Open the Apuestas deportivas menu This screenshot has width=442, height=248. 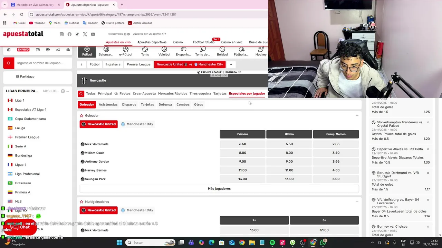tap(152, 42)
